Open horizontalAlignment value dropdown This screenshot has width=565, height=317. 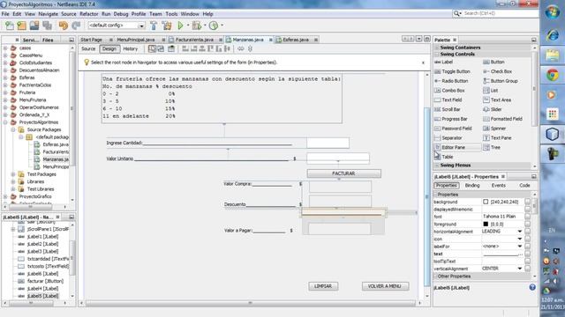click(x=520, y=232)
